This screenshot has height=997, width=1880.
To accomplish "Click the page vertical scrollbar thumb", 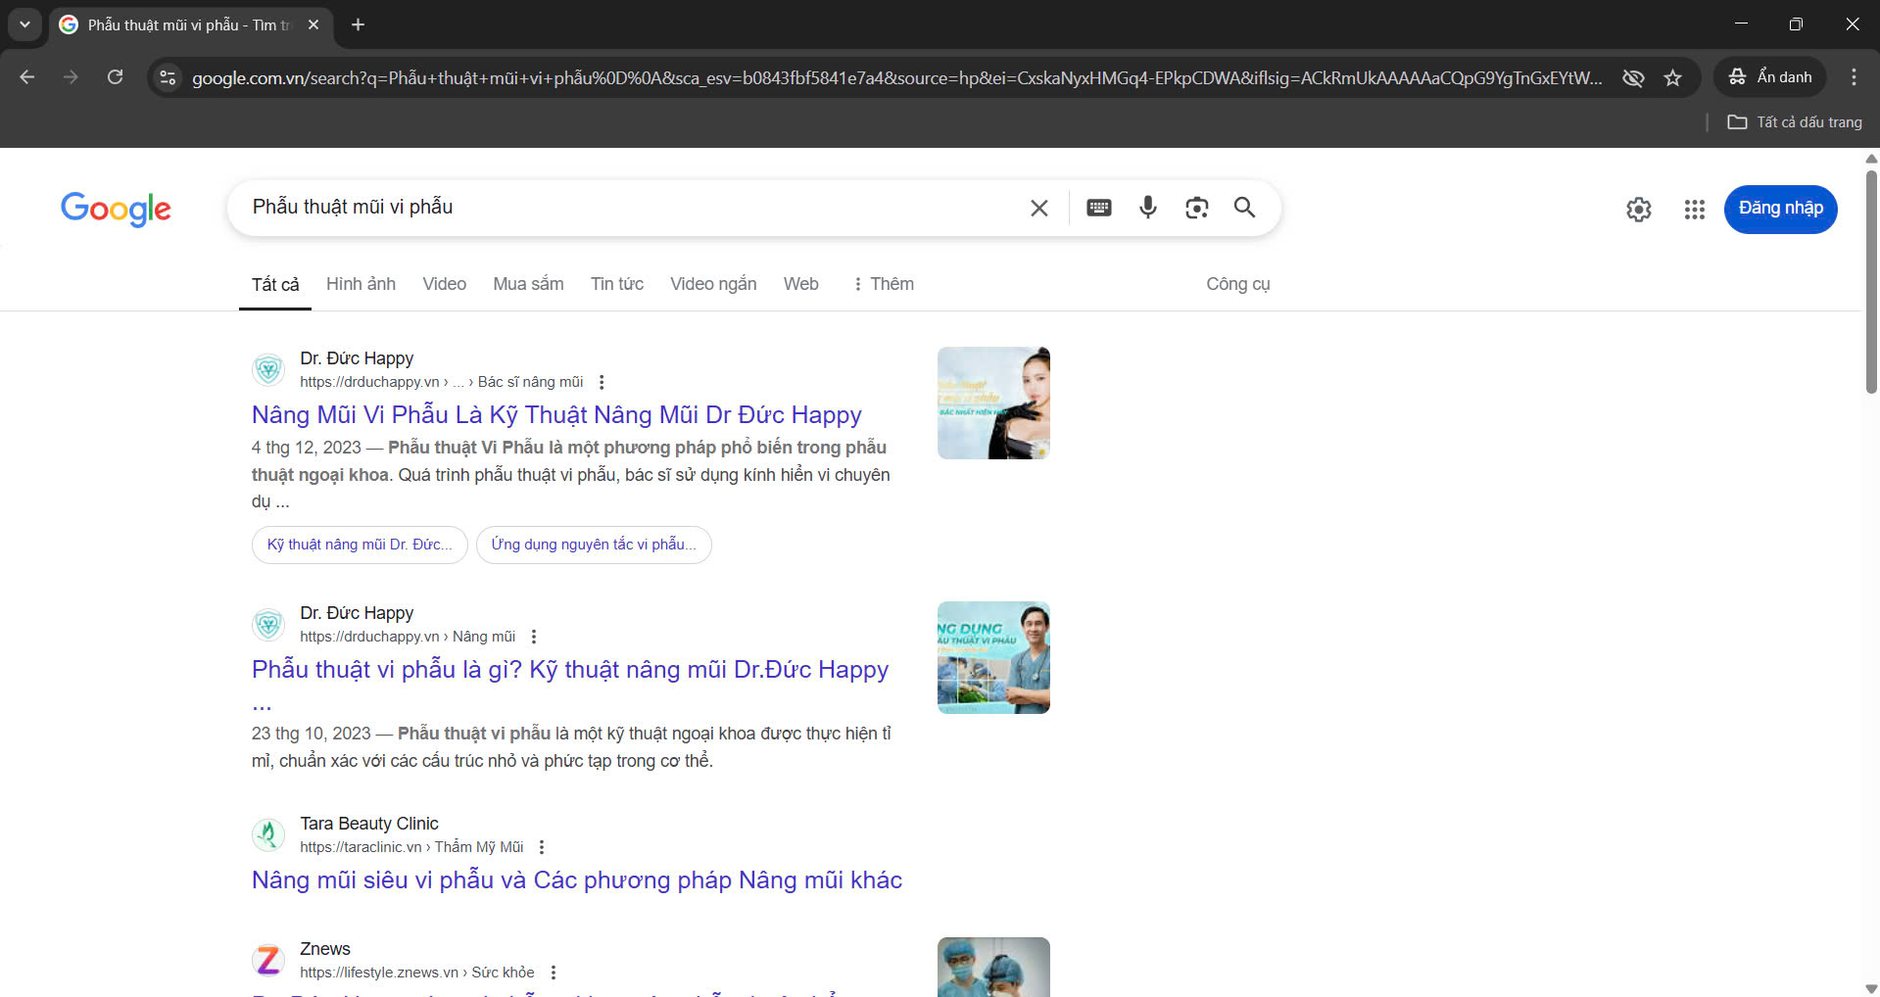I will click(x=1871, y=281).
